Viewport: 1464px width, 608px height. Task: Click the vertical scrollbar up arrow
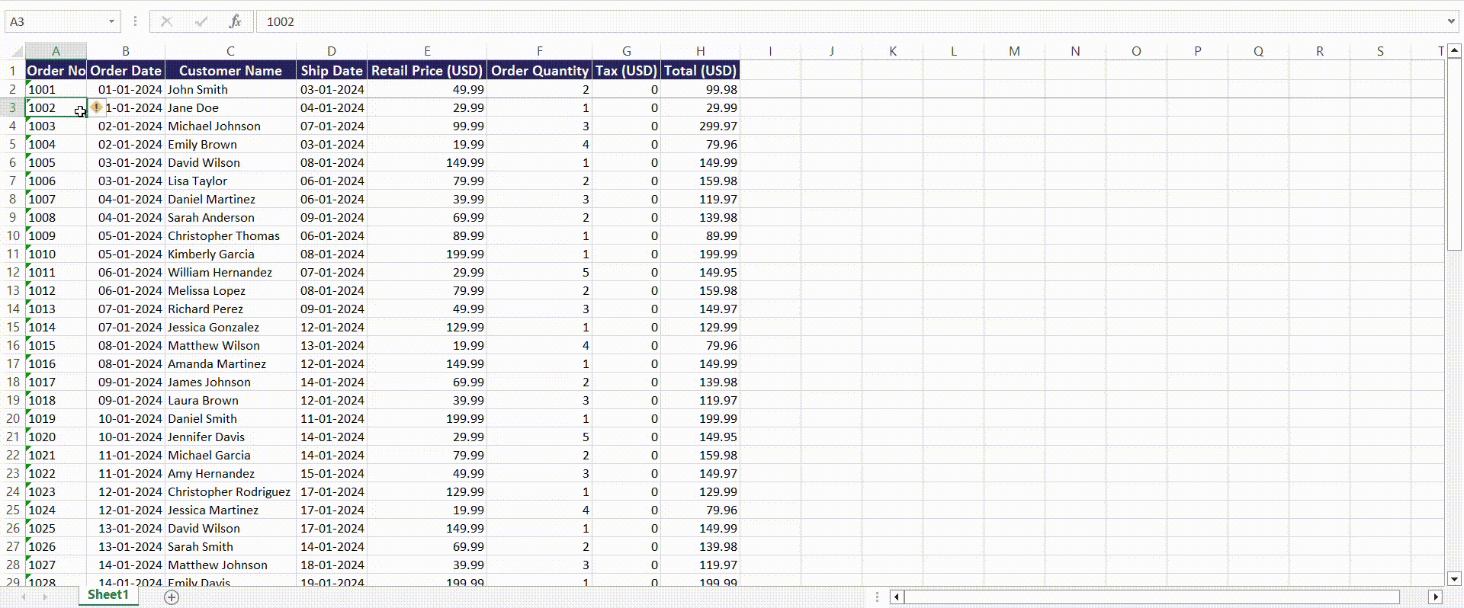pyautogui.click(x=1454, y=51)
